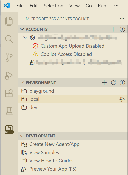Click the info icon in Accounts header

pos(122,29)
